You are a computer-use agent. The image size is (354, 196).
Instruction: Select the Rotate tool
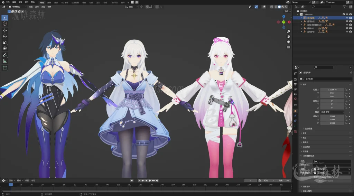click(5, 36)
